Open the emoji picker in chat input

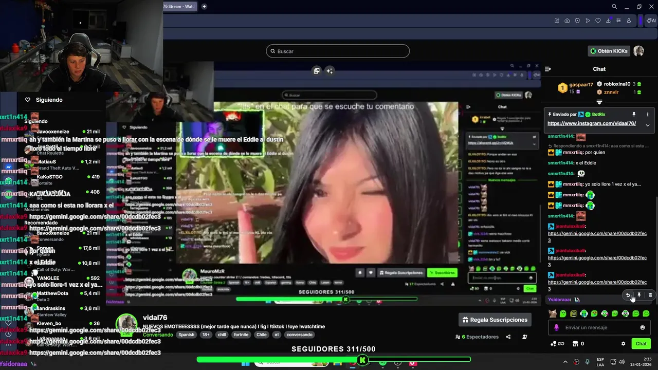click(643, 327)
